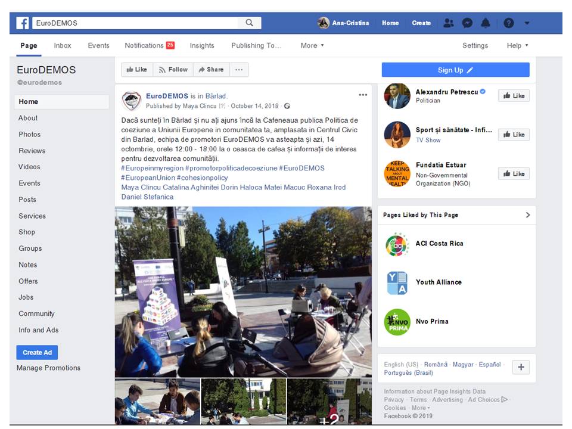Open the quick help question icon
The image size is (572, 429).
[508, 23]
